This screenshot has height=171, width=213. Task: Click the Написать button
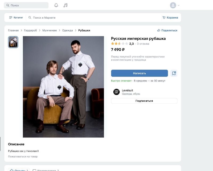coord(139,73)
